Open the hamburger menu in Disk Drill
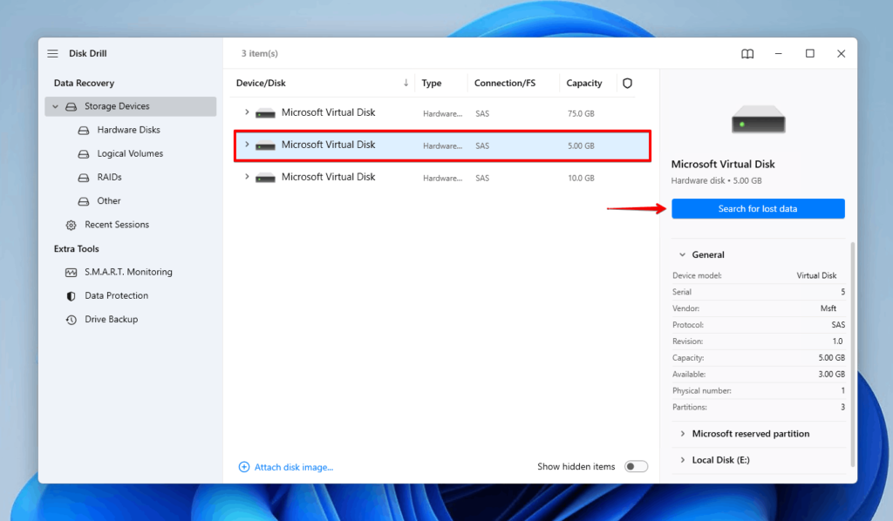The height and width of the screenshot is (521, 893). 53,53
